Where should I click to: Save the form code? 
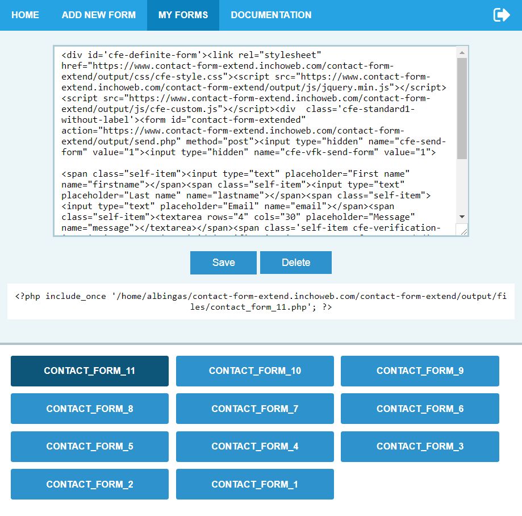pos(223,263)
